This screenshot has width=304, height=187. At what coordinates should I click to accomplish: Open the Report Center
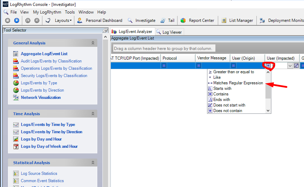[202, 20]
